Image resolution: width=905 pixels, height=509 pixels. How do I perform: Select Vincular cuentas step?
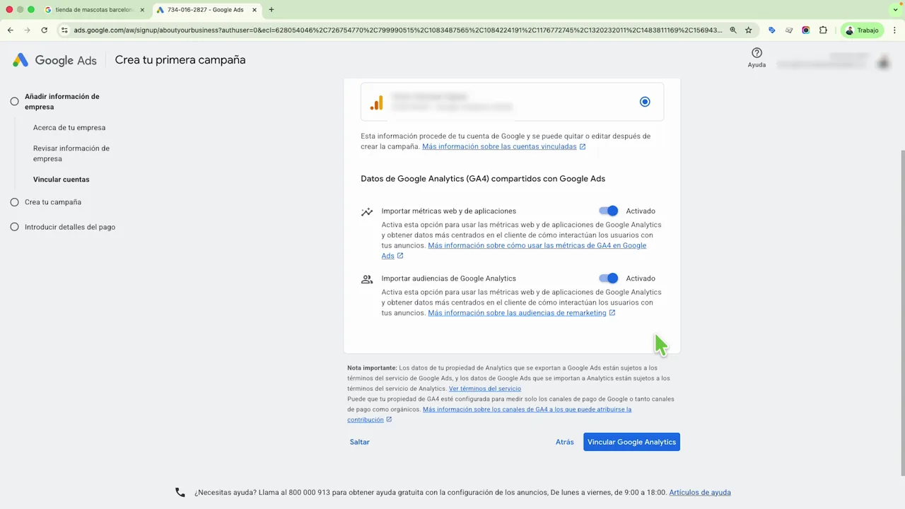(62, 180)
